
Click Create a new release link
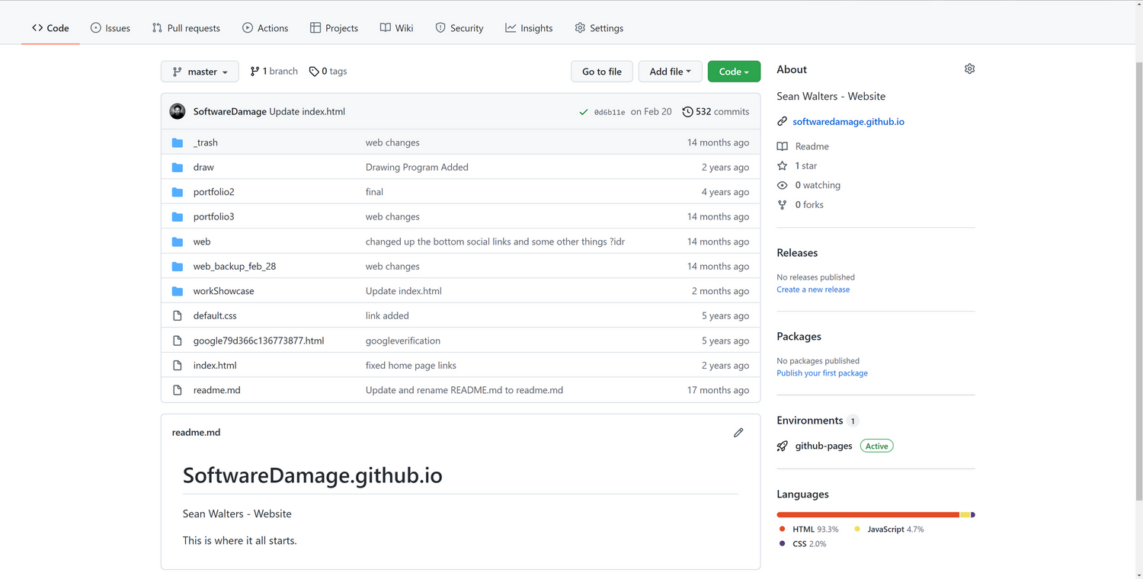[x=813, y=289]
